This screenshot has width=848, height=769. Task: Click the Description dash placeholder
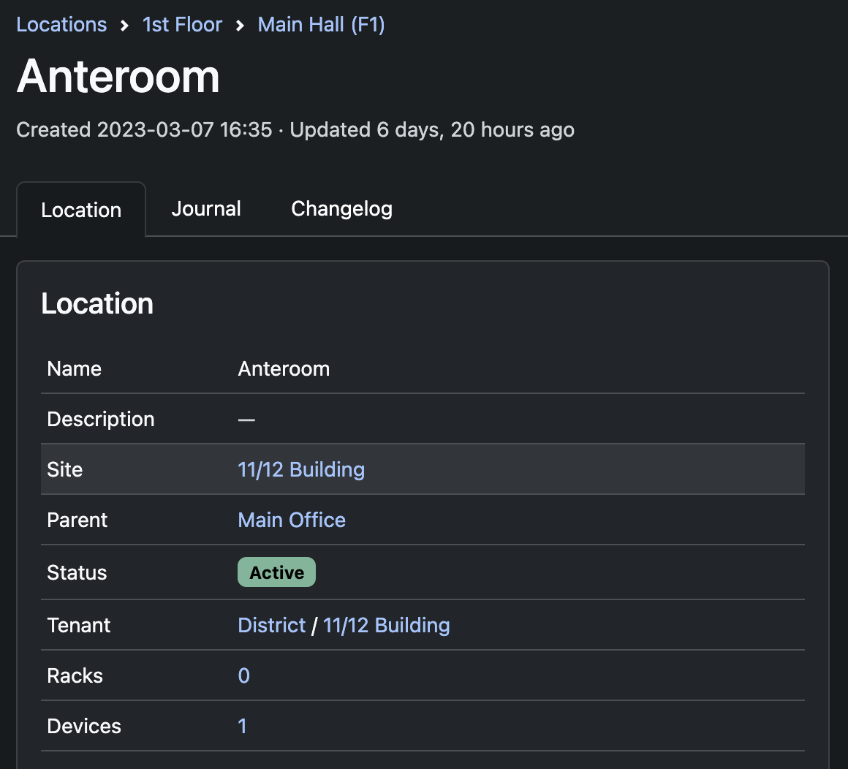click(246, 419)
